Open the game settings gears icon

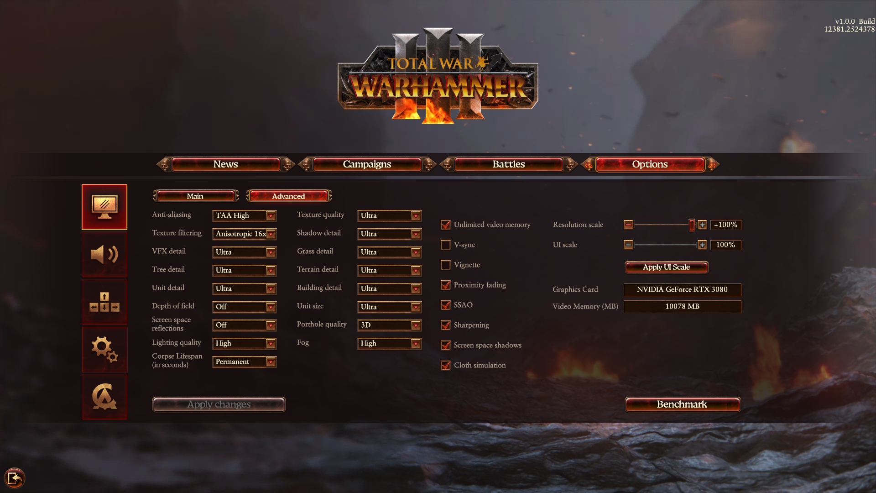(x=104, y=349)
